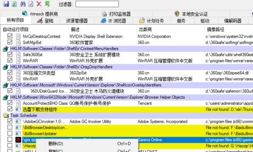The image size is (253, 152).
Task: Open the 打印监视器 tab
Action: [x=116, y=14]
